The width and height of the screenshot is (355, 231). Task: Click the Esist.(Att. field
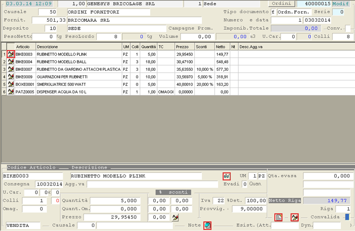[285, 225]
